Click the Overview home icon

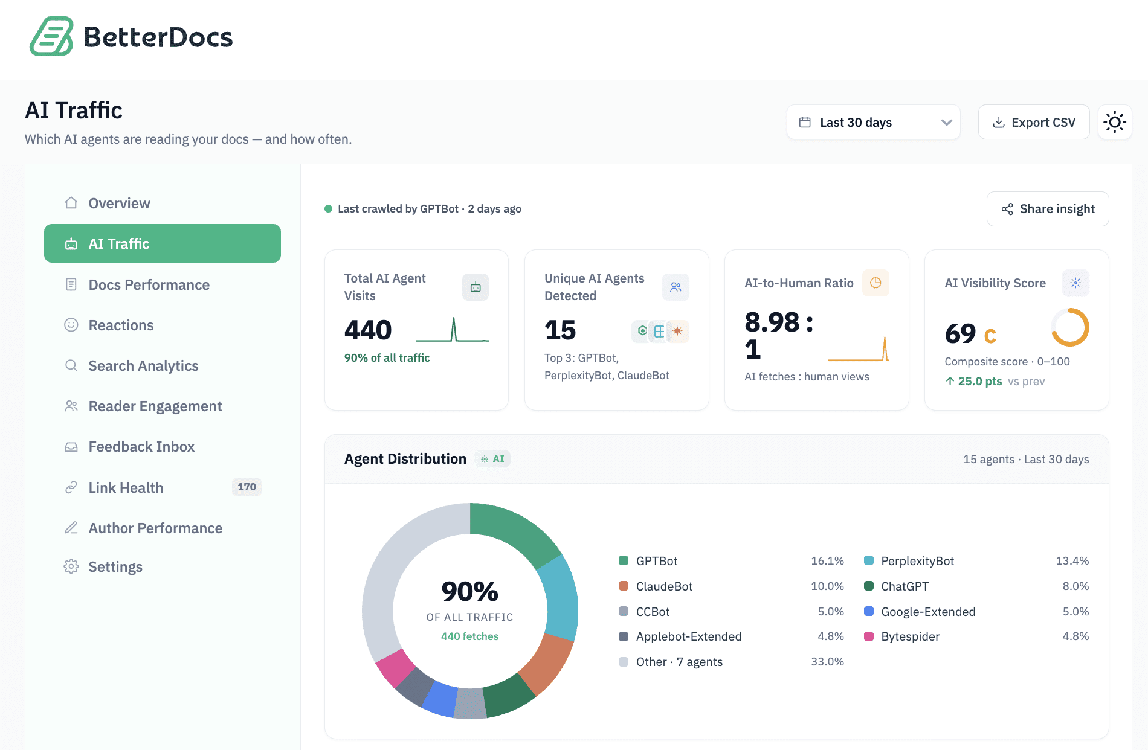click(x=71, y=203)
